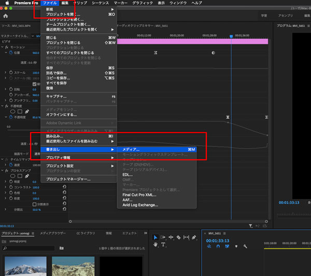Viewport: 311px width, 276px height.
Task: Select the Hand tool
Action: pos(155,245)
